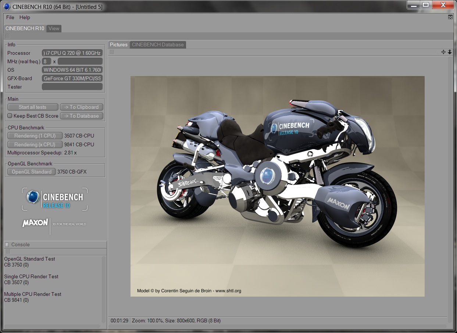Viewport: 457px width, 333px height.
Task: Click the 9841 CB-CPU score text
Action: [x=79, y=144]
